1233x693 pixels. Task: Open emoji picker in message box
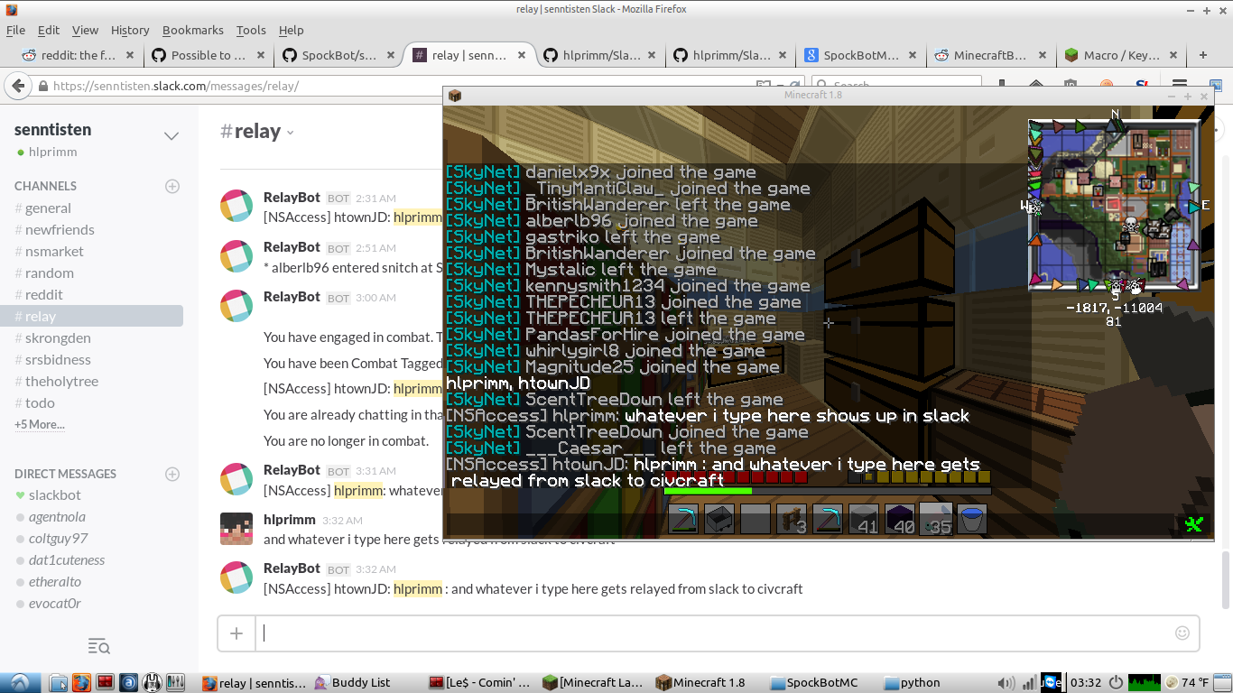click(x=1182, y=633)
